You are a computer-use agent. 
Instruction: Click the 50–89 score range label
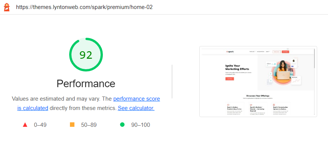coord(89,125)
